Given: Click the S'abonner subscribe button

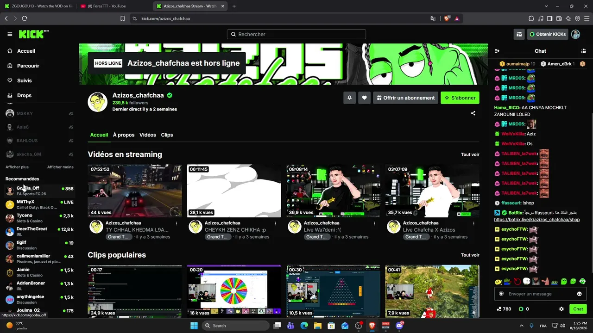Looking at the screenshot, I should (460, 98).
